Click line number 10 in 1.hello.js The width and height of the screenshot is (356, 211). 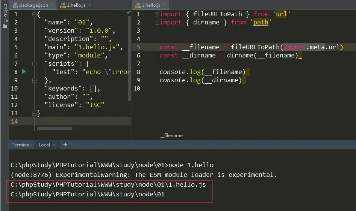tap(137, 88)
